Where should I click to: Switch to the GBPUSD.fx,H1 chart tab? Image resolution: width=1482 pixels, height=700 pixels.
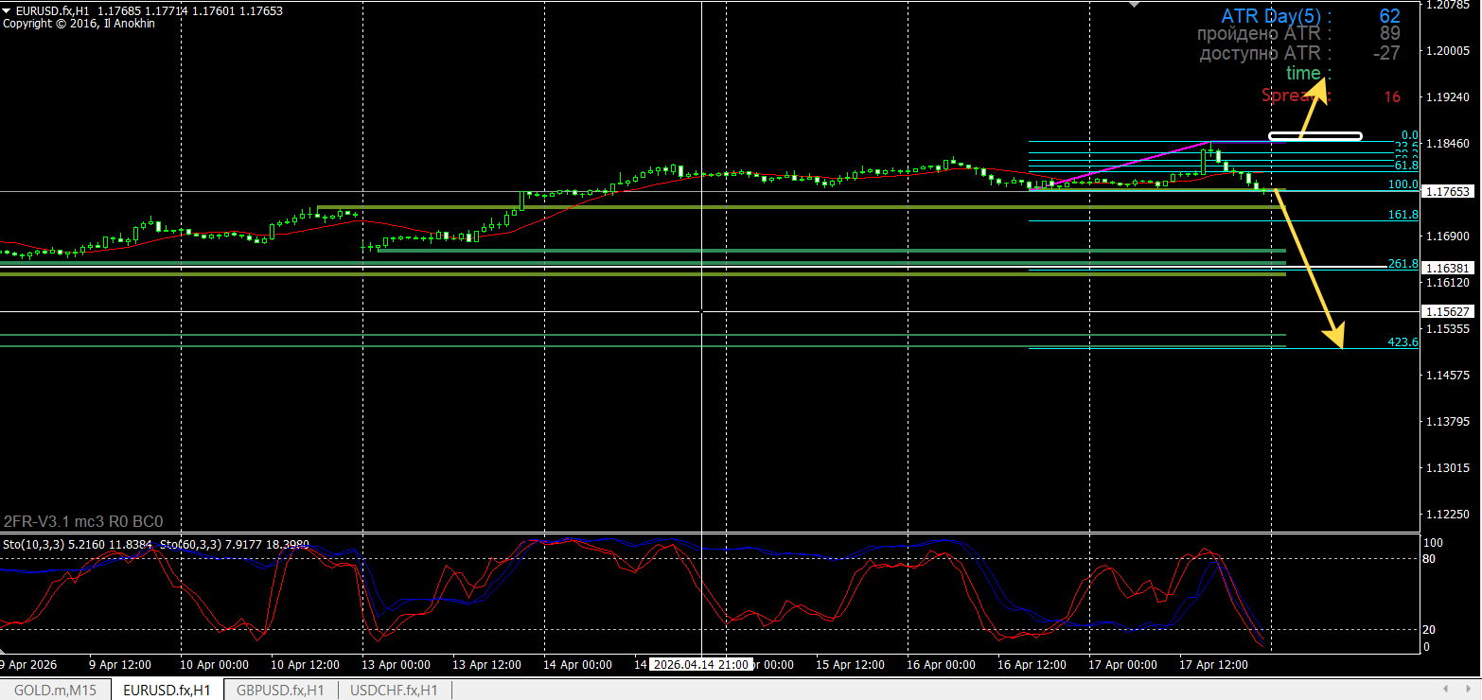coord(280,691)
